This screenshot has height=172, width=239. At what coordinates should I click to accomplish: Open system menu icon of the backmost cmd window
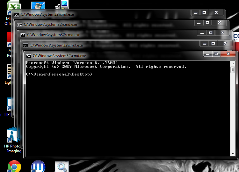(17, 15)
